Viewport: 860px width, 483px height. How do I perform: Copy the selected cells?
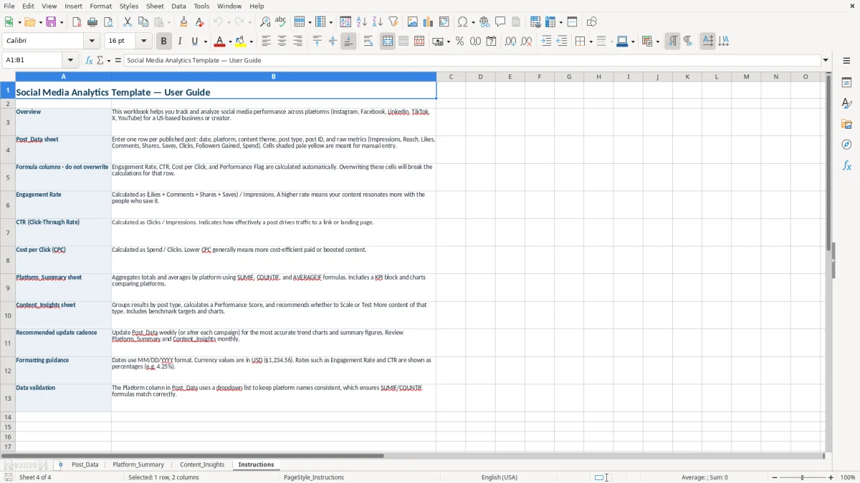[143, 22]
